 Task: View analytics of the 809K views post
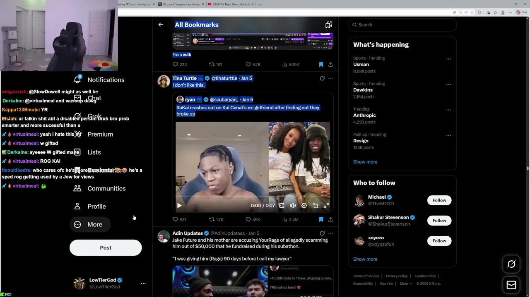[290, 65]
